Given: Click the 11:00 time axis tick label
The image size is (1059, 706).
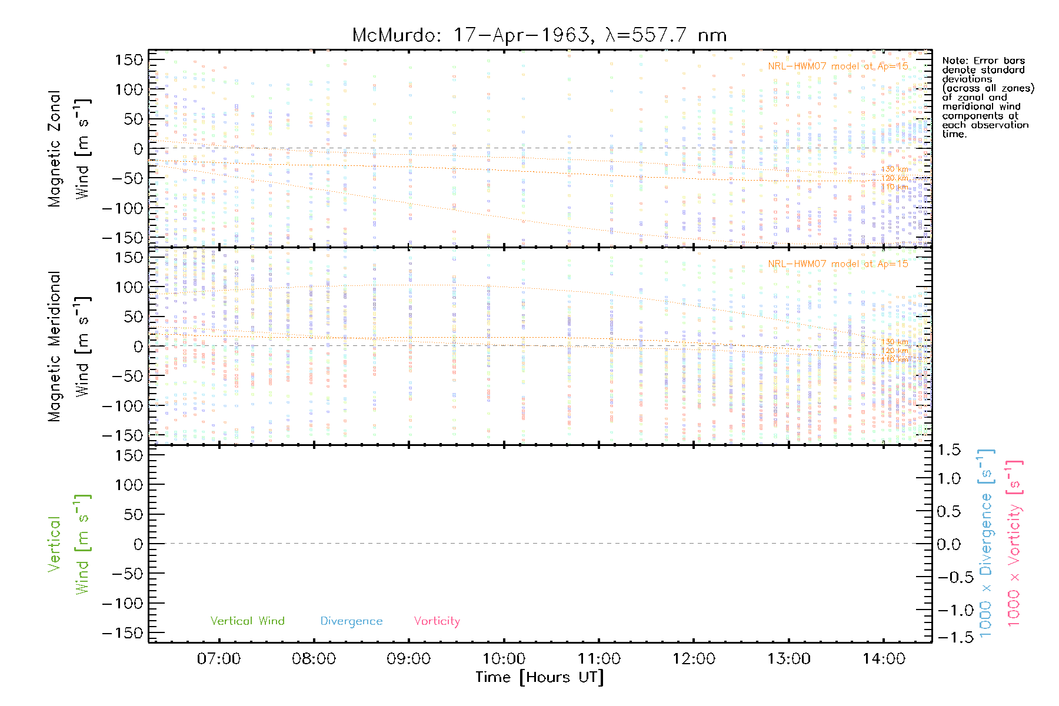Looking at the screenshot, I should click(598, 659).
